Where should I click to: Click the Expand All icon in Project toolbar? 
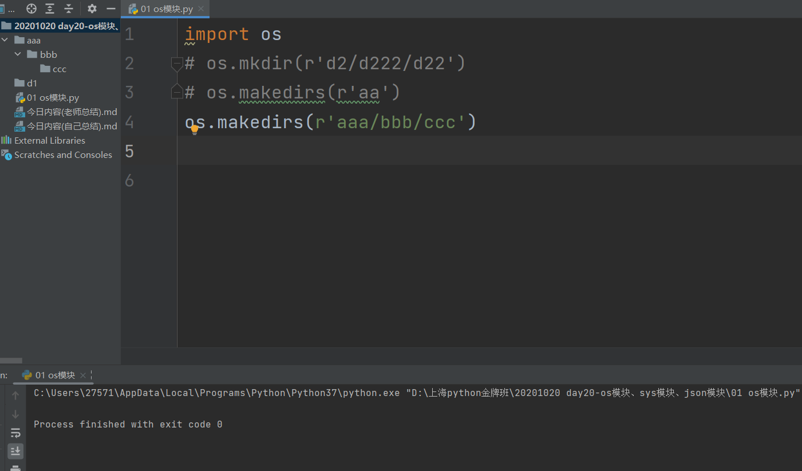click(x=50, y=9)
